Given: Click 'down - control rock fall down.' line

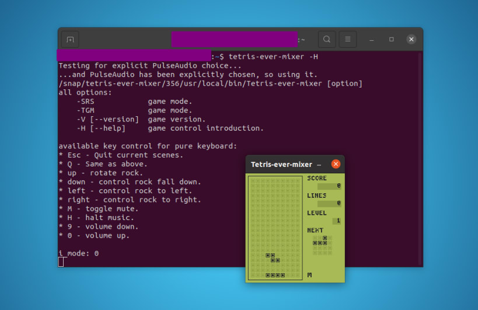Looking at the screenshot, I should [130, 182].
